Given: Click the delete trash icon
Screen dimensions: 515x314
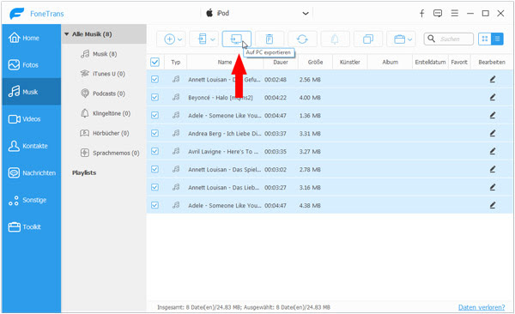Looking at the screenshot, I should click(270, 39).
